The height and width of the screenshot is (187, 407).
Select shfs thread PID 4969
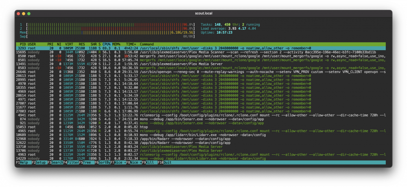coord(201,91)
